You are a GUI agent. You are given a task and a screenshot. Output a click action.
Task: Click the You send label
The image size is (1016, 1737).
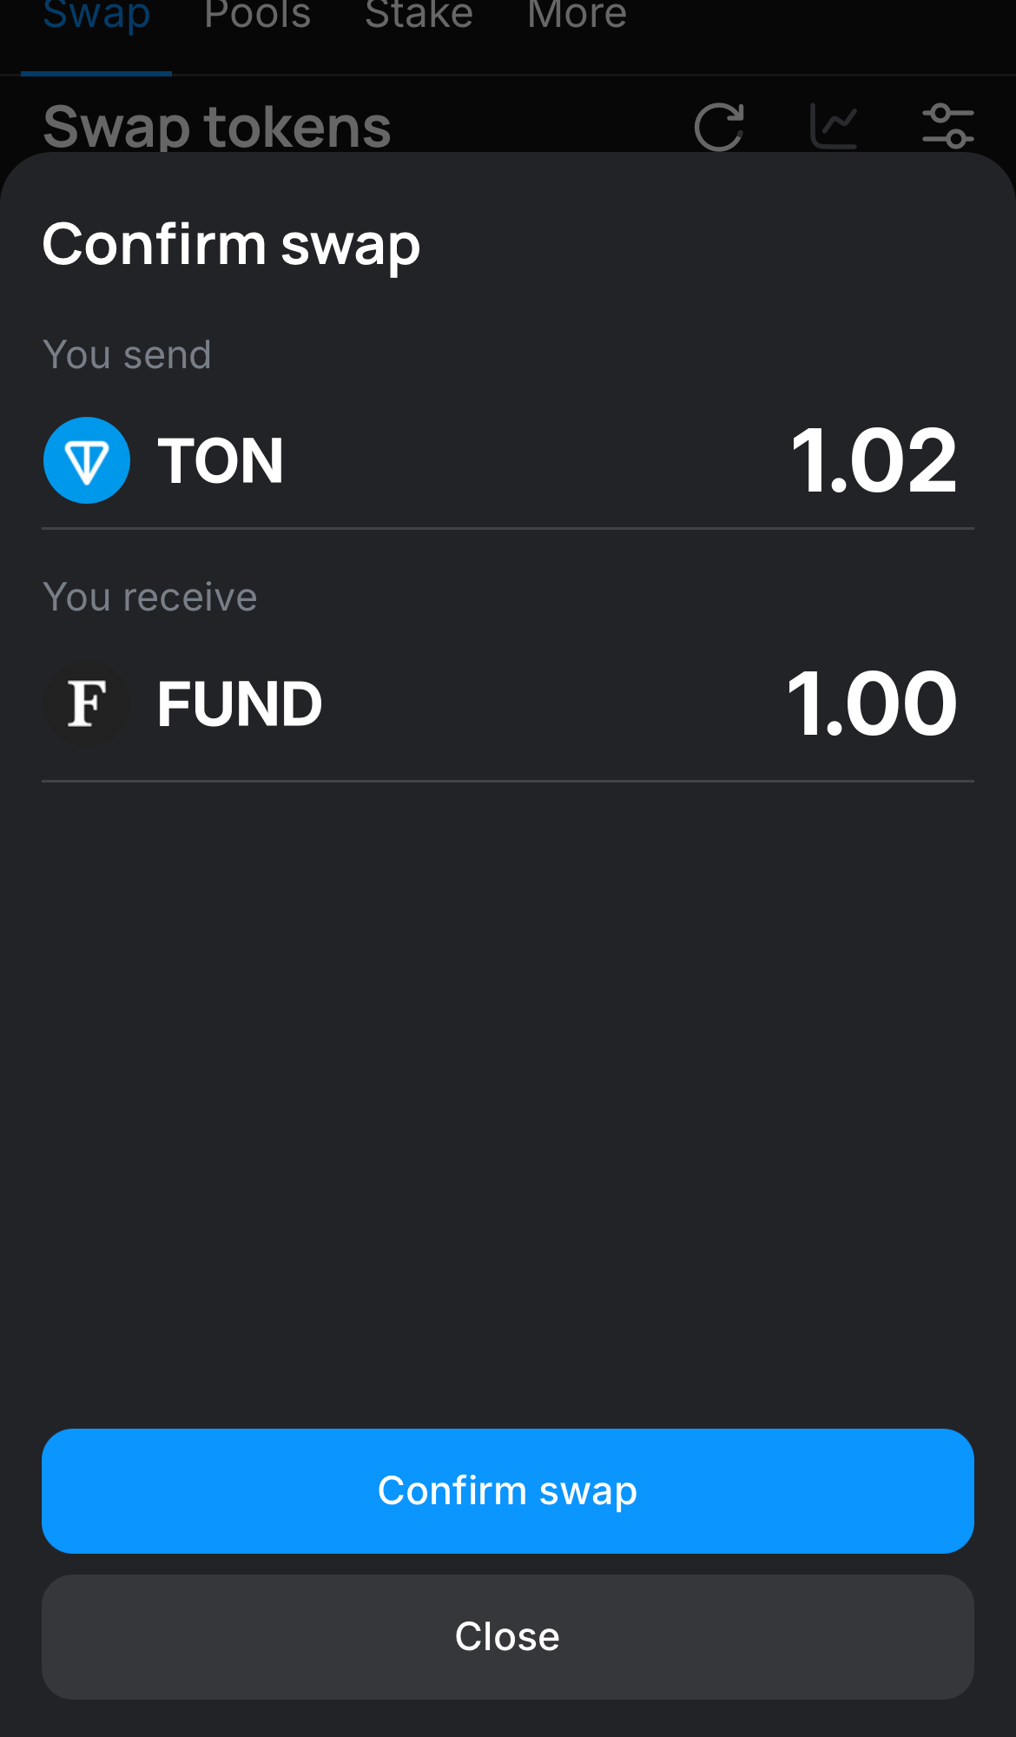click(x=127, y=355)
